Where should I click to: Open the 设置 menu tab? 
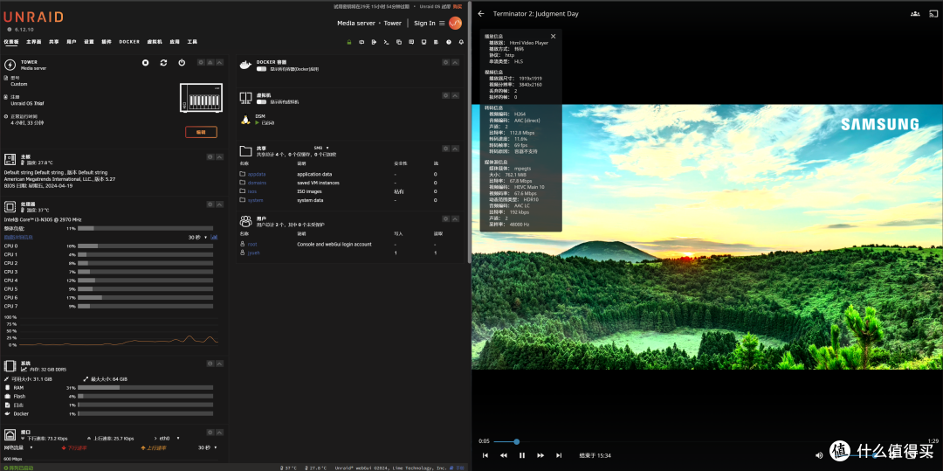pos(89,42)
